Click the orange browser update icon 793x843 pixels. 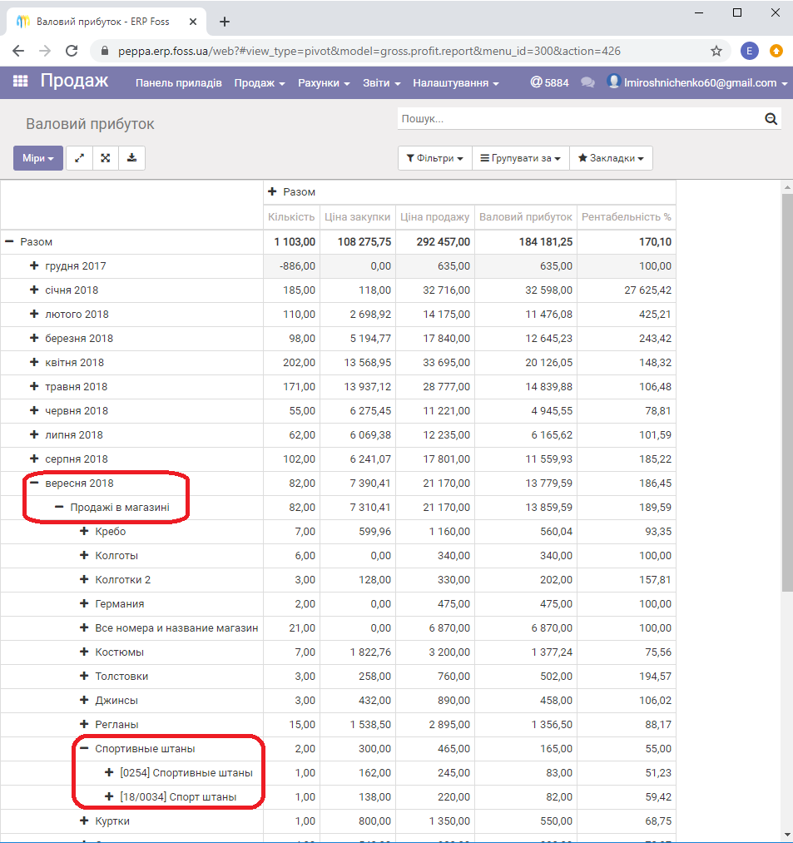(x=776, y=51)
